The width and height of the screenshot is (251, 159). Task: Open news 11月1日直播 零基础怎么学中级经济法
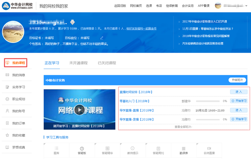point(208,29)
